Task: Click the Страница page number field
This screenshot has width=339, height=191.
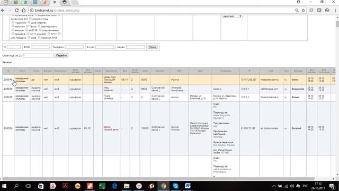Action: tap(38, 55)
